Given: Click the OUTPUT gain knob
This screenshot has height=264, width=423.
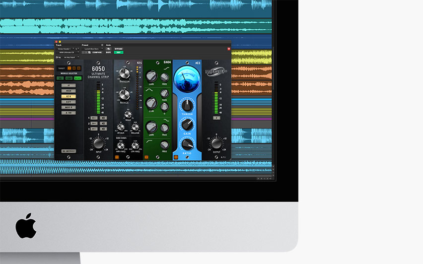Looking at the screenshot, I should pos(216,143).
